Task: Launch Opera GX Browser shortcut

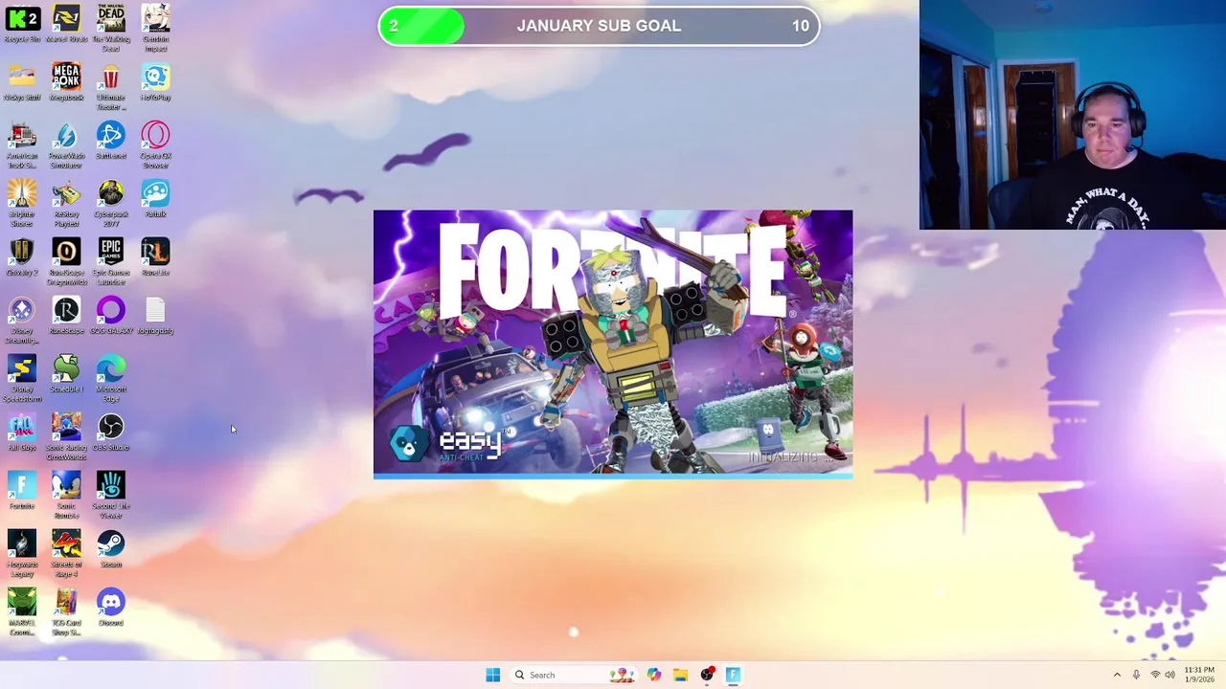Action: pos(155,145)
